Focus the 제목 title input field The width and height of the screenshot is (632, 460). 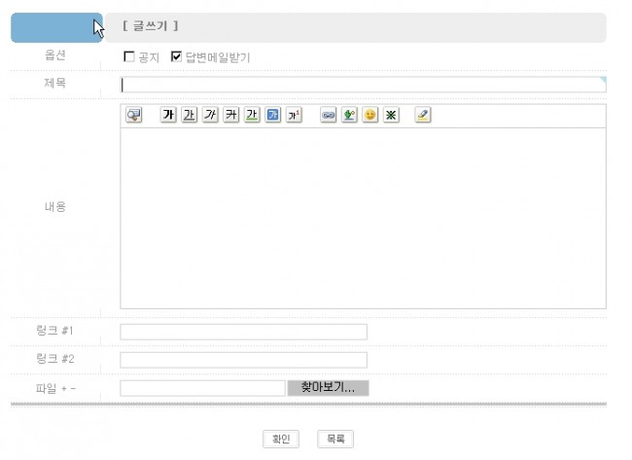pyautogui.click(x=364, y=85)
